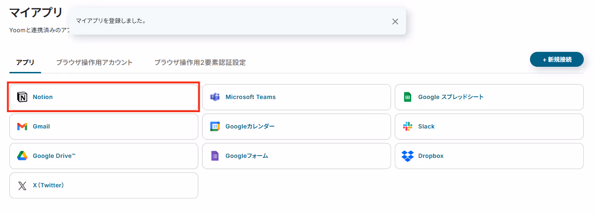Click the マイアプリを登録しました message text
The height and width of the screenshot is (213, 595).
[110, 21]
